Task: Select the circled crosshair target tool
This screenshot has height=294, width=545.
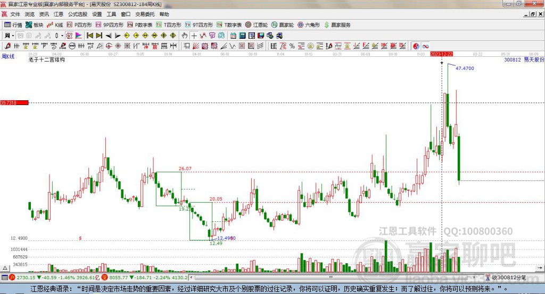Action: (x=109, y=46)
